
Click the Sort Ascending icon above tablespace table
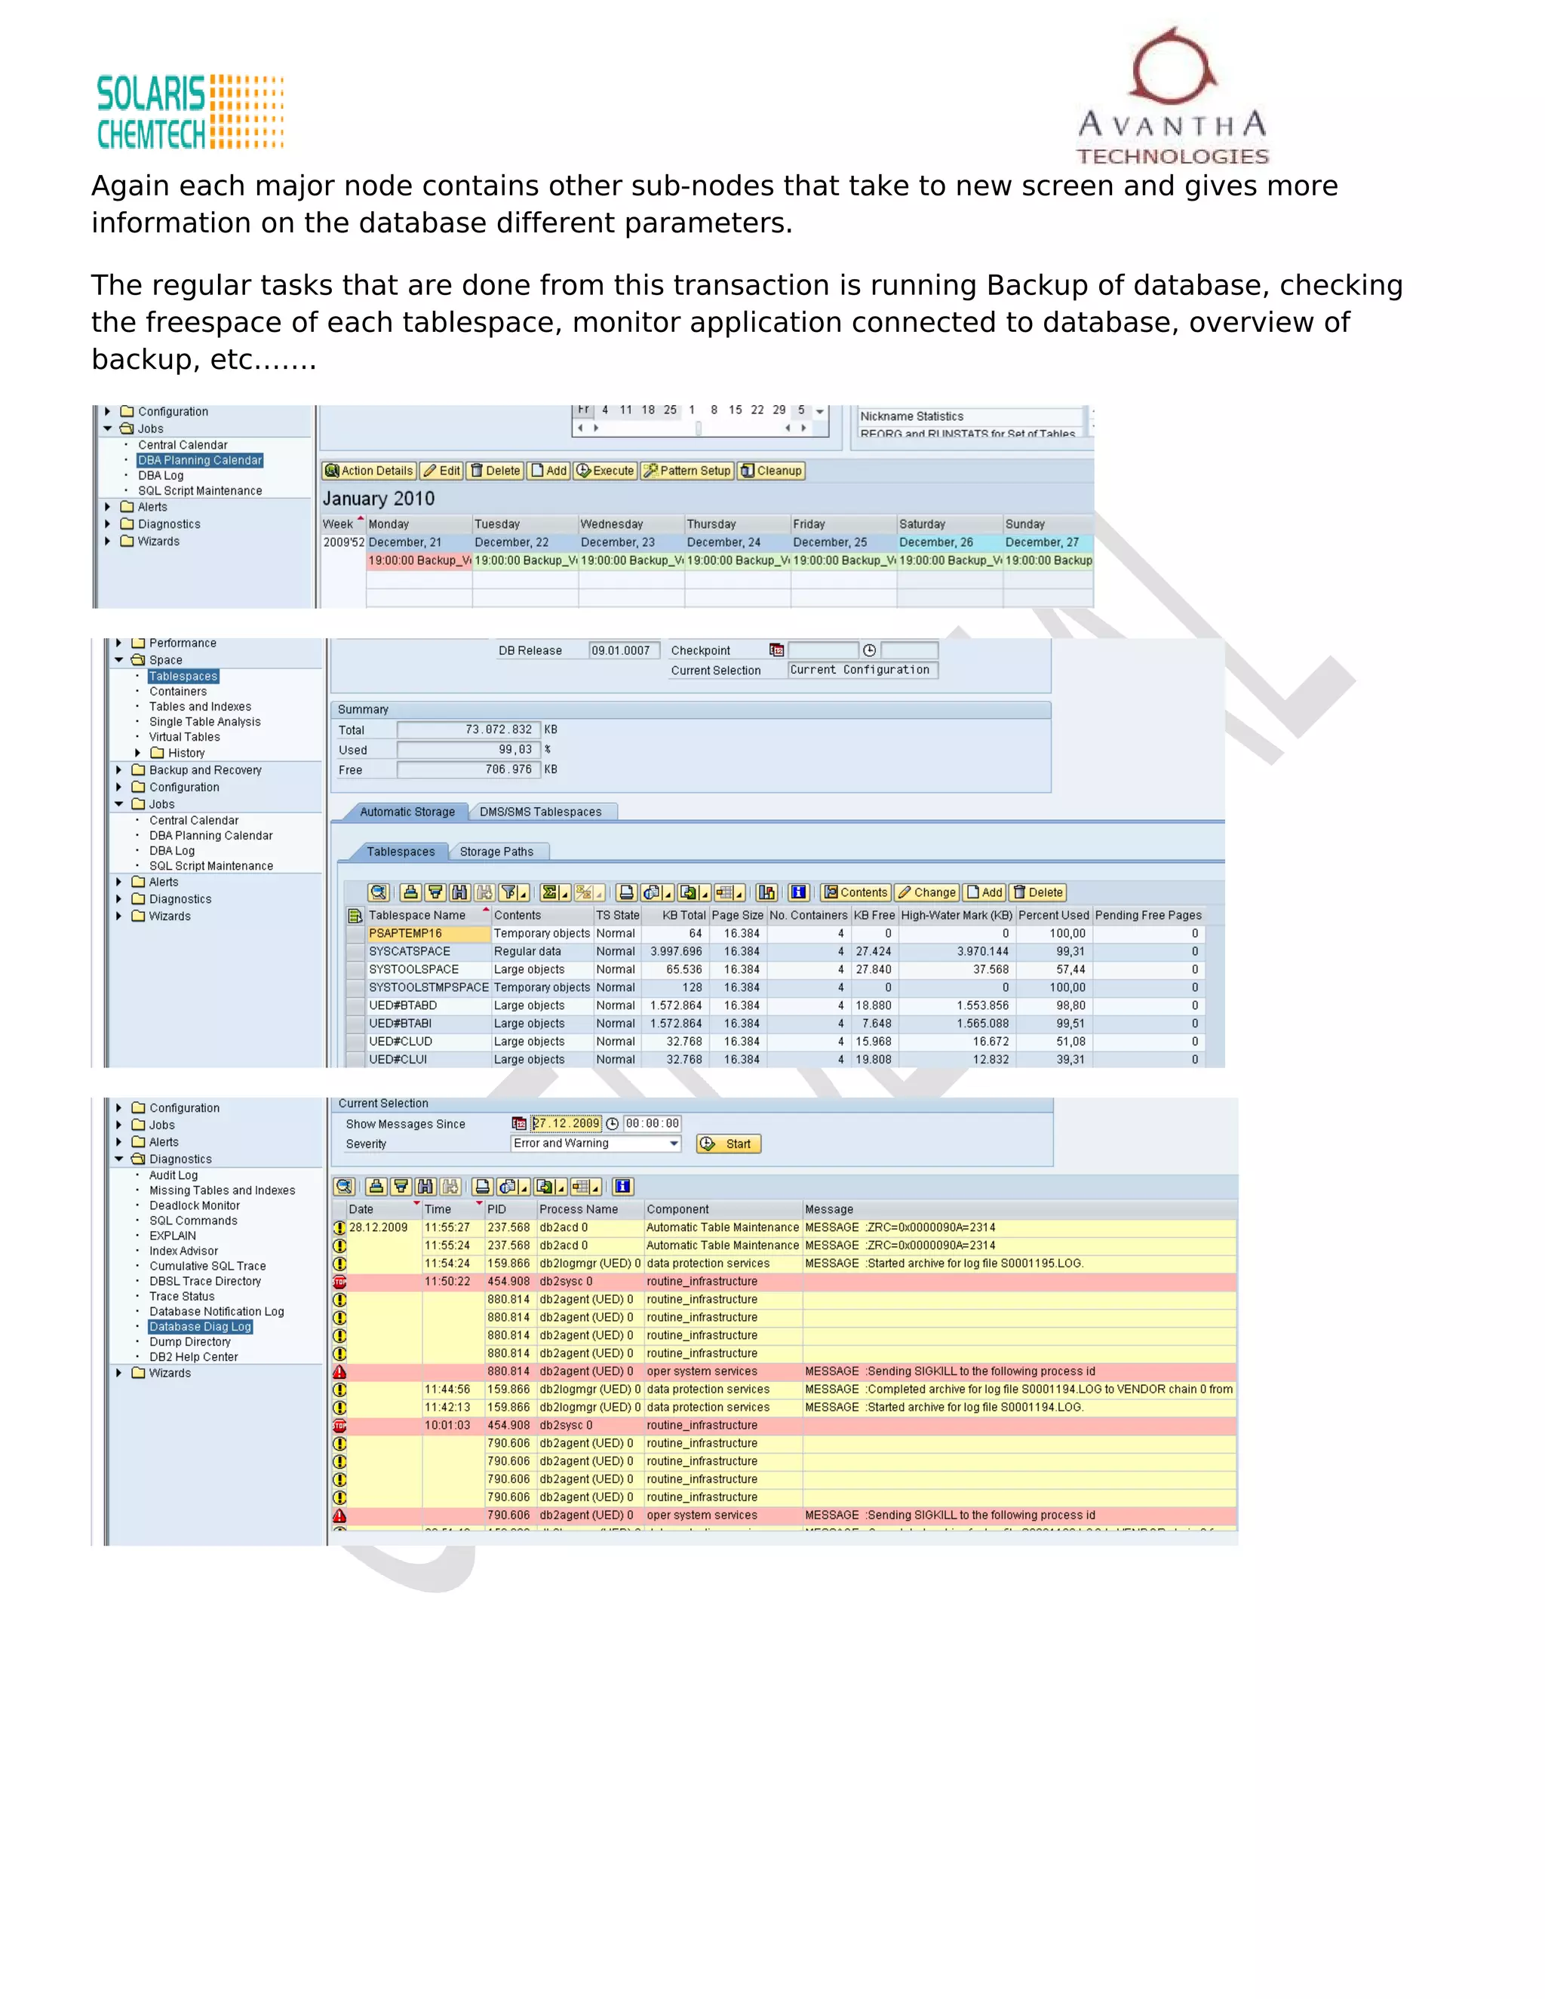(411, 892)
